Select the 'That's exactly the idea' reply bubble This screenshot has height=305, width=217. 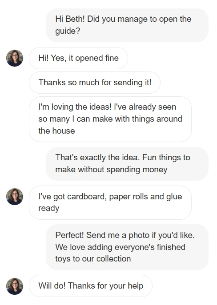[127, 163]
